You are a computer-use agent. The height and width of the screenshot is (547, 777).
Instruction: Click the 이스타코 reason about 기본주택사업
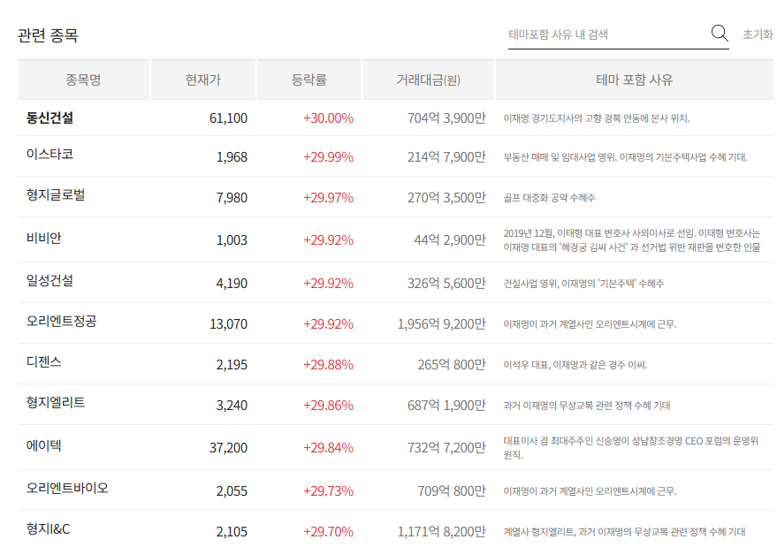[x=625, y=157]
